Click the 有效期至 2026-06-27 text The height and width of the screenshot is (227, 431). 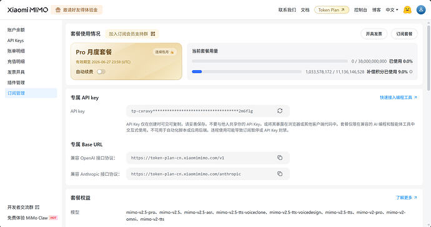[103, 62]
